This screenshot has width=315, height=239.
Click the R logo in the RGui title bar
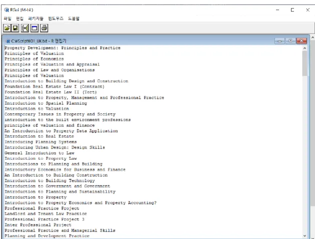click(x=7, y=10)
